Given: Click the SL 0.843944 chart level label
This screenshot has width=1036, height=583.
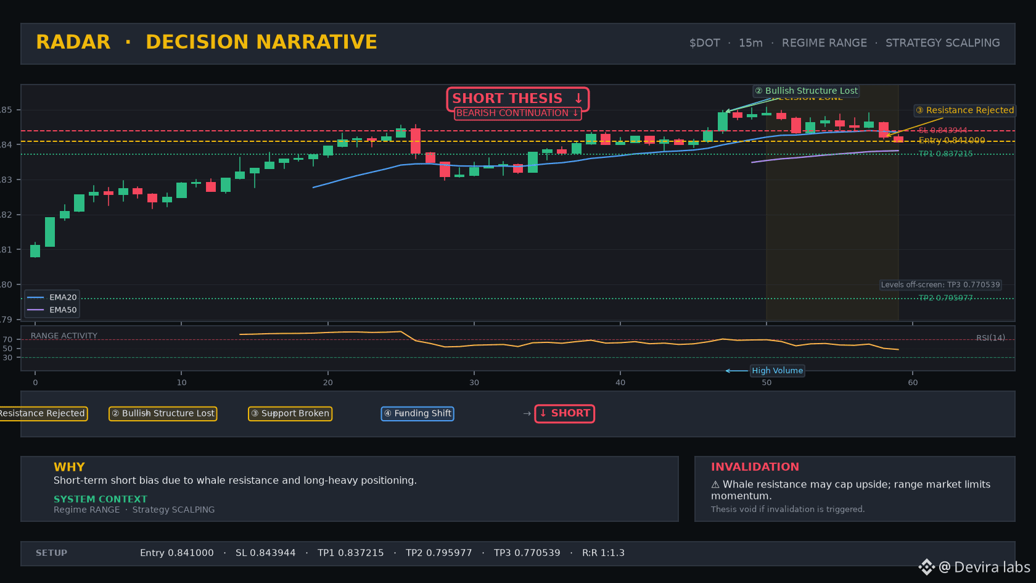Looking at the screenshot, I should 943,131.
